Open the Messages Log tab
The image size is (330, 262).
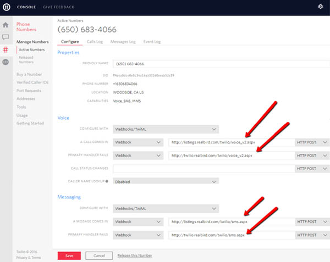click(123, 42)
